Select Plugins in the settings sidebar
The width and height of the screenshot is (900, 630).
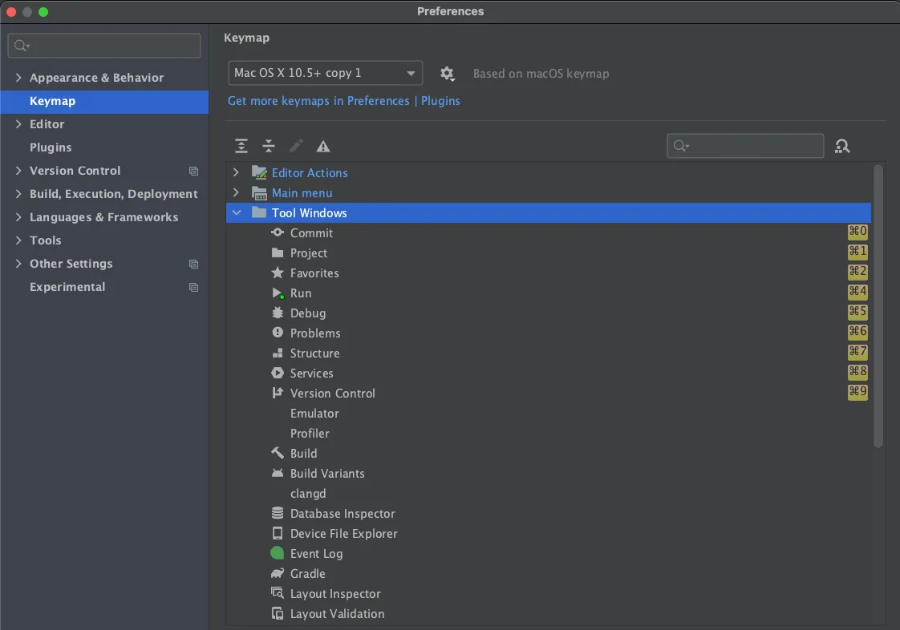click(51, 147)
